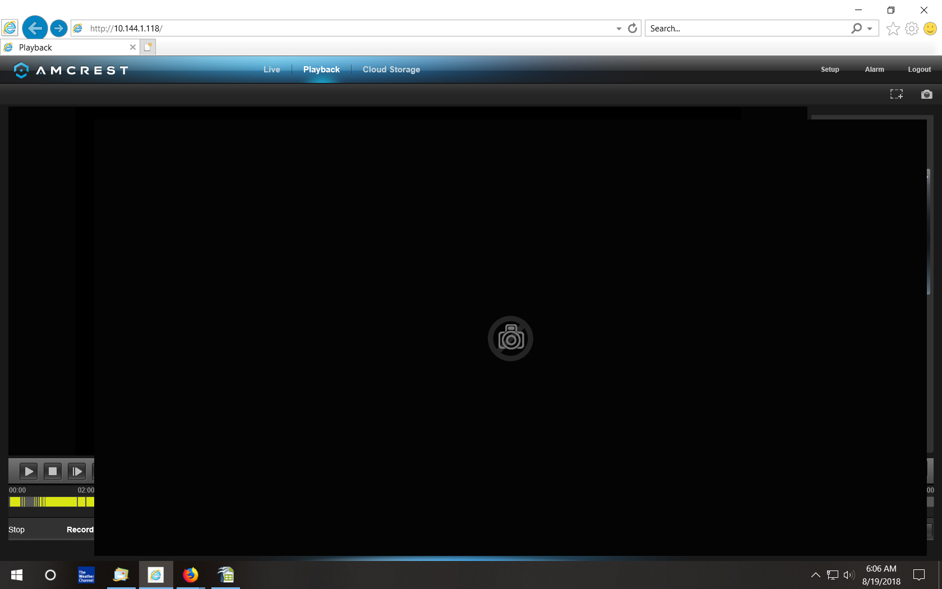Switch to the Live tab
This screenshot has width=942, height=589.
(x=272, y=70)
